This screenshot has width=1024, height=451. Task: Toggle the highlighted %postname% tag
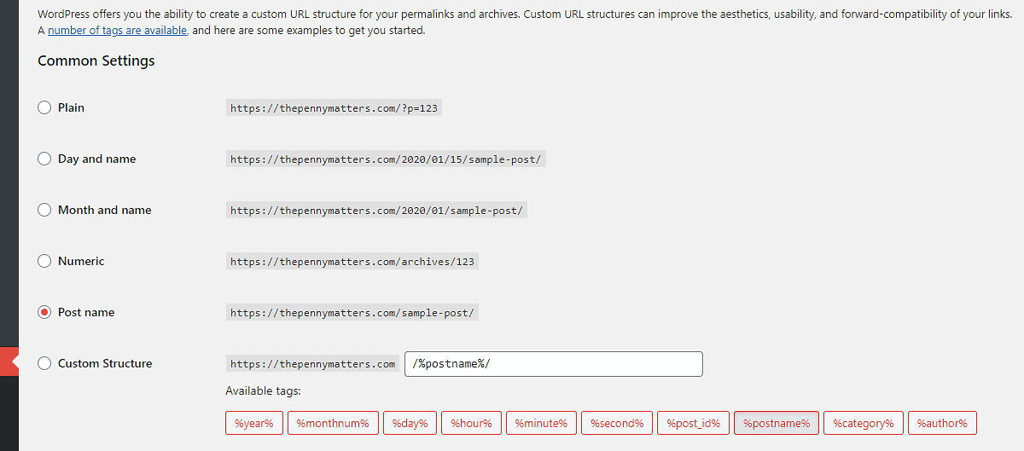[x=777, y=423]
